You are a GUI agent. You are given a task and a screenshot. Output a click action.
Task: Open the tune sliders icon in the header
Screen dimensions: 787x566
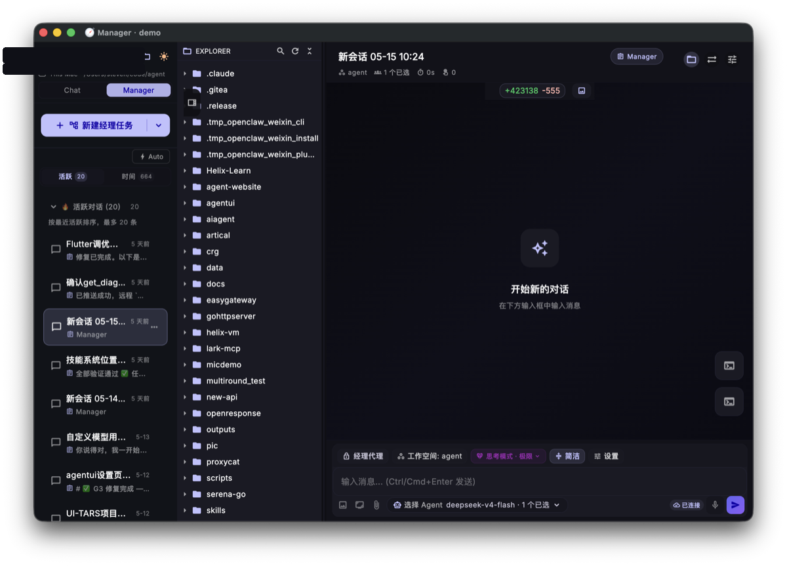tap(733, 60)
